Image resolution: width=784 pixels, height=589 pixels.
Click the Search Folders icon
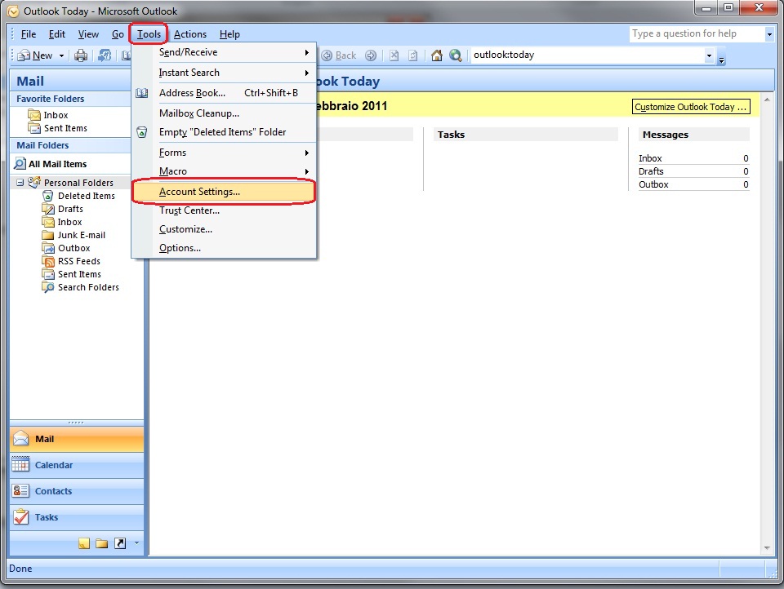tap(48, 287)
